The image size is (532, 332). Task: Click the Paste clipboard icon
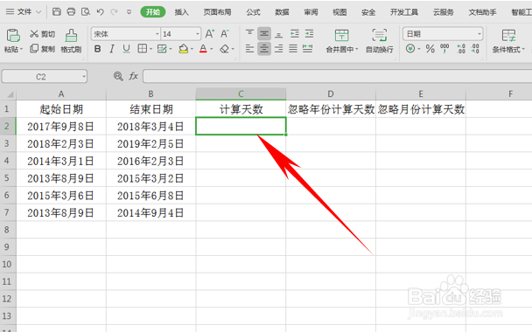[13, 35]
